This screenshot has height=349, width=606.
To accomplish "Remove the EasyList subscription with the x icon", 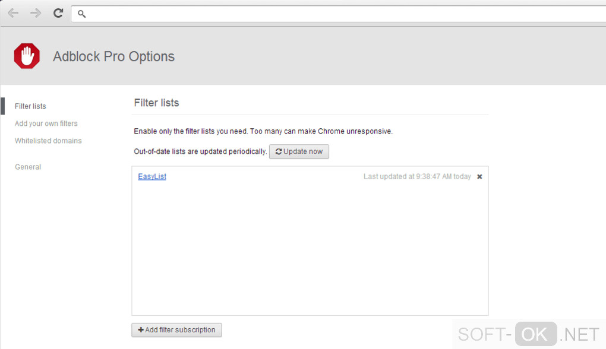I will (x=479, y=177).
